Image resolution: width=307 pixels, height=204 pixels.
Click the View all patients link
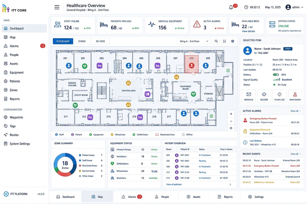tap(174, 184)
